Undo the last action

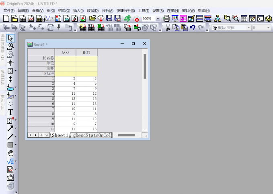(193, 27)
